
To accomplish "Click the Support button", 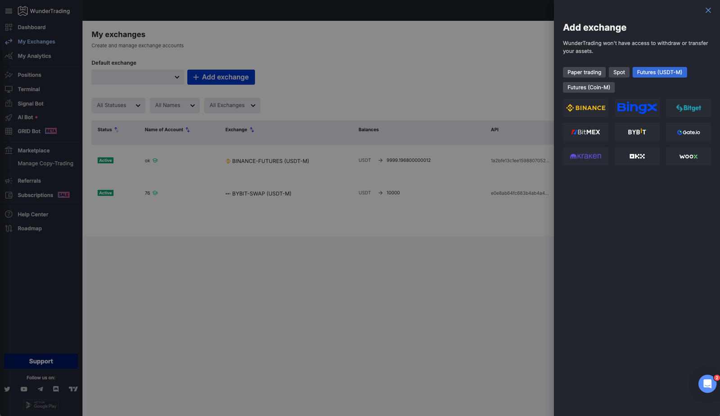I will pos(41,361).
